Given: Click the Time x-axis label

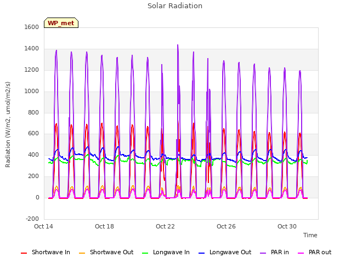Looking at the screenshot, I should pyautogui.click(x=310, y=235).
